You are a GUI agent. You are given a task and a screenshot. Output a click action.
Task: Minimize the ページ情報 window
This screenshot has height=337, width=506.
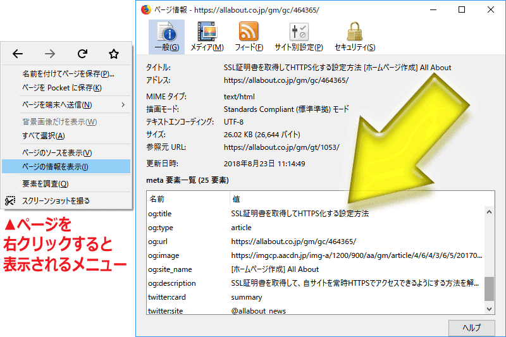(x=433, y=9)
